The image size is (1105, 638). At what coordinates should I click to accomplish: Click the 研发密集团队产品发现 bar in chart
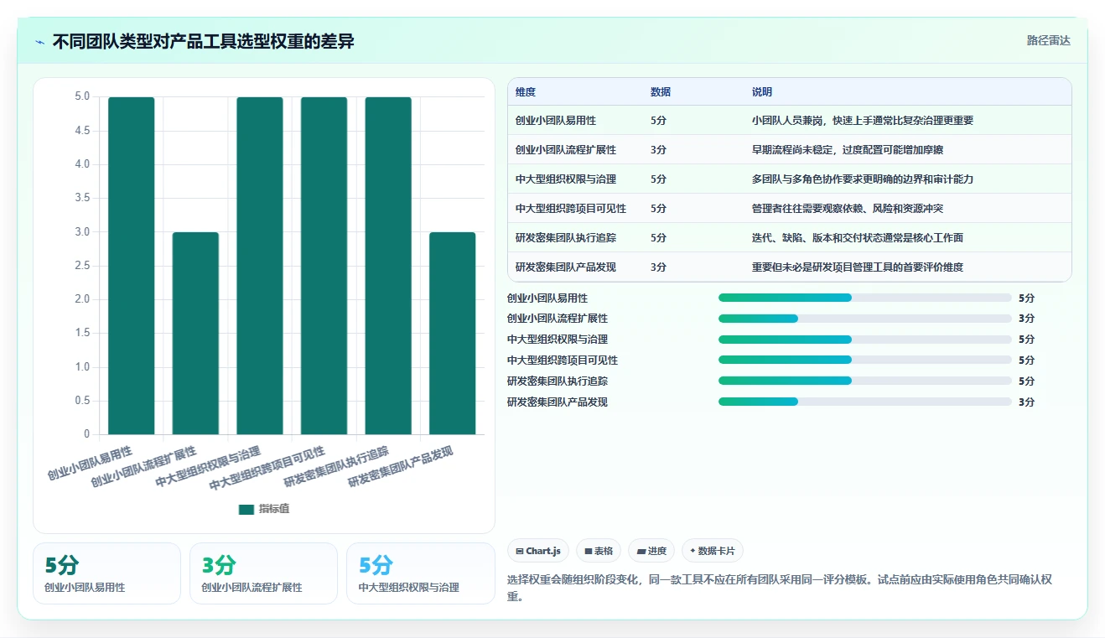[452, 333]
